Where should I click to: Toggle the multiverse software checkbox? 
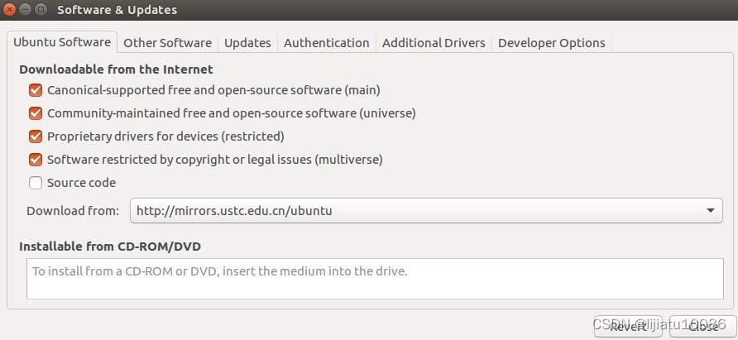click(36, 160)
